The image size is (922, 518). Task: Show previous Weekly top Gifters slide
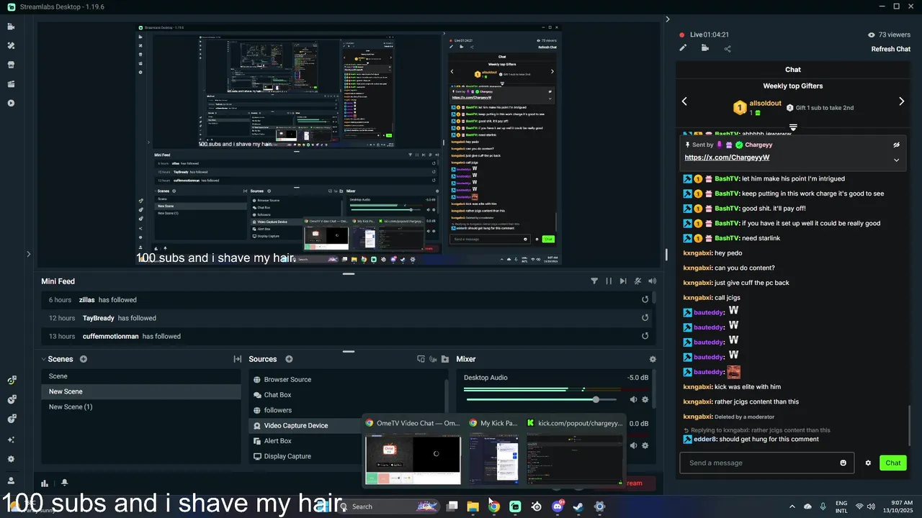pos(684,101)
